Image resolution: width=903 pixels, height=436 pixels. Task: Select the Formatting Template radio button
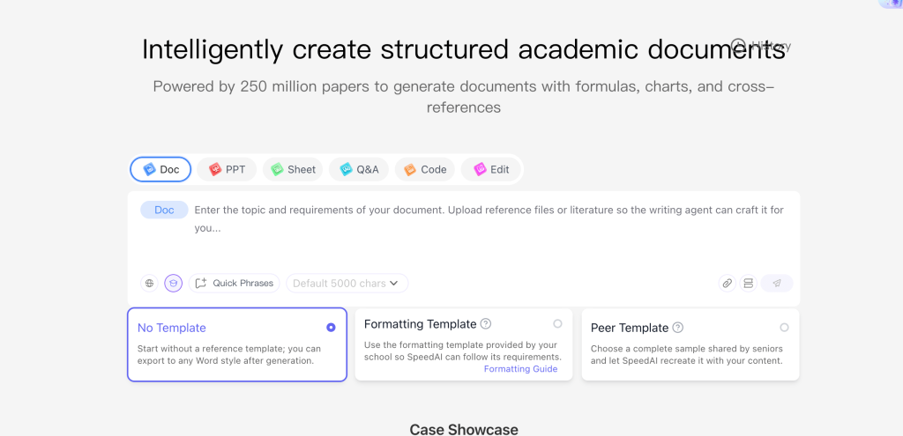coord(557,323)
